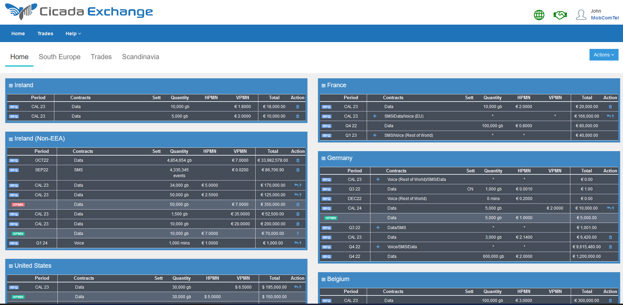The width and height of the screenshot is (623, 305).
Task: Click the green globe icon in header
Action: coord(539,15)
